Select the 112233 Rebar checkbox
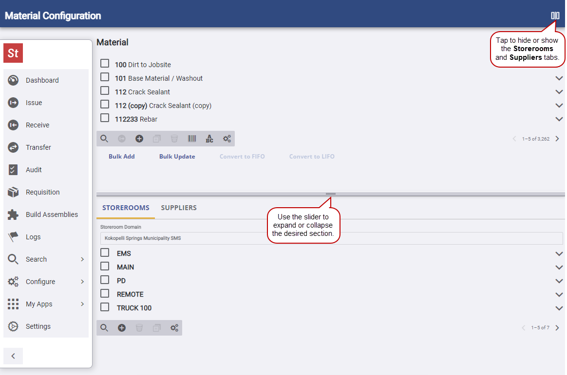 pos(105,118)
